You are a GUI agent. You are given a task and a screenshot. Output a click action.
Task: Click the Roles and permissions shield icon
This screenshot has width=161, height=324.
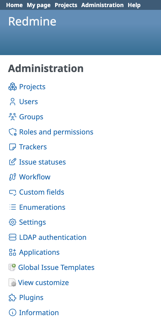(12, 132)
